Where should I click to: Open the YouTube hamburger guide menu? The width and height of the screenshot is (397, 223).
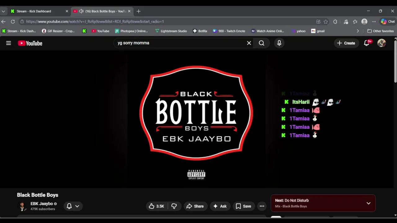pos(8,43)
